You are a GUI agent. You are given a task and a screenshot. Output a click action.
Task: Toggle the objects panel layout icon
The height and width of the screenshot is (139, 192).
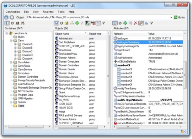(56, 23)
